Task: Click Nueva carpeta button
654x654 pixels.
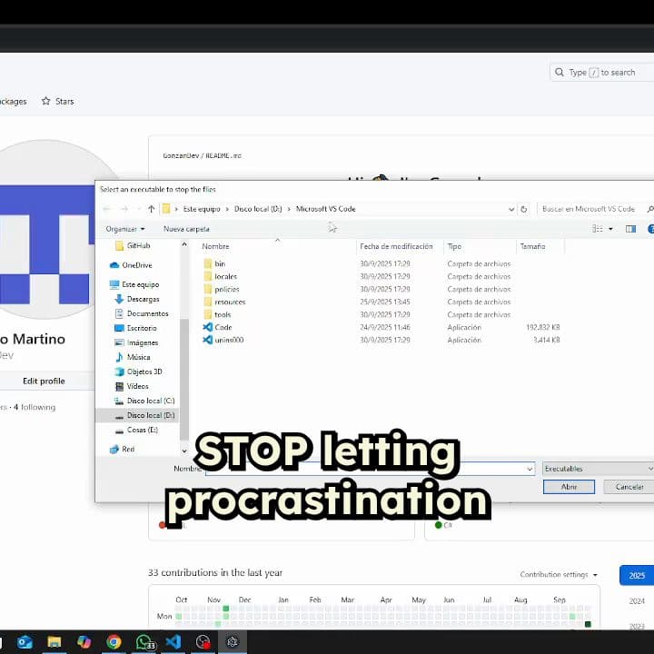Action: click(x=186, y=229)
